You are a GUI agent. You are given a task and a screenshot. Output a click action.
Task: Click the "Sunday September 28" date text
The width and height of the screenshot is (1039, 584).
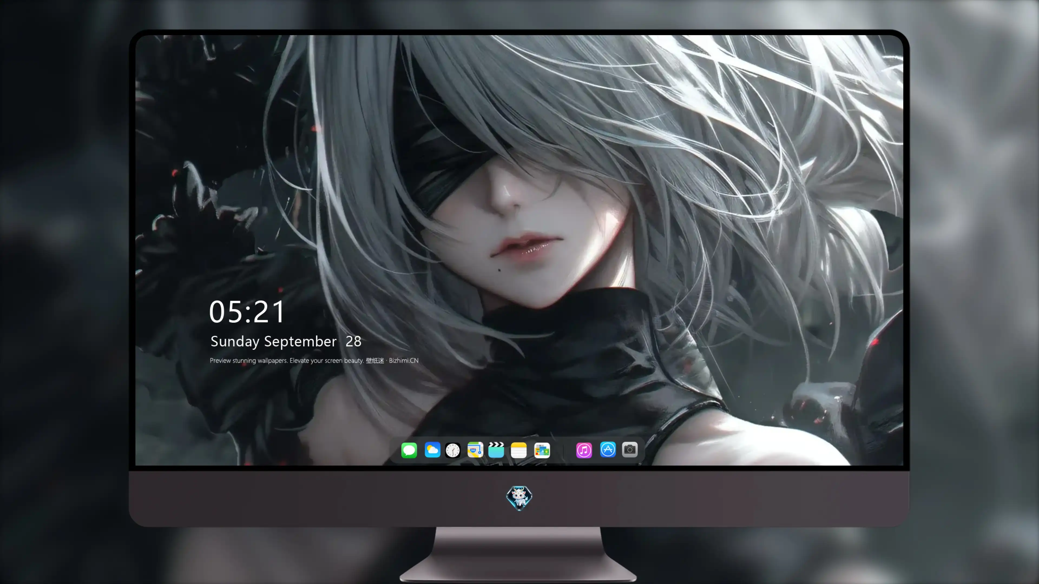click(x=286, y=341)
